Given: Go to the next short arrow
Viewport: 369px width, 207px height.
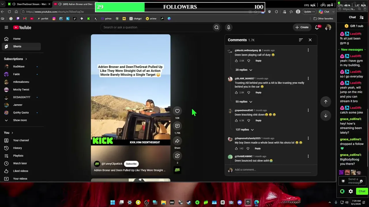Looking at the screenshot, I should pos(326,116).
